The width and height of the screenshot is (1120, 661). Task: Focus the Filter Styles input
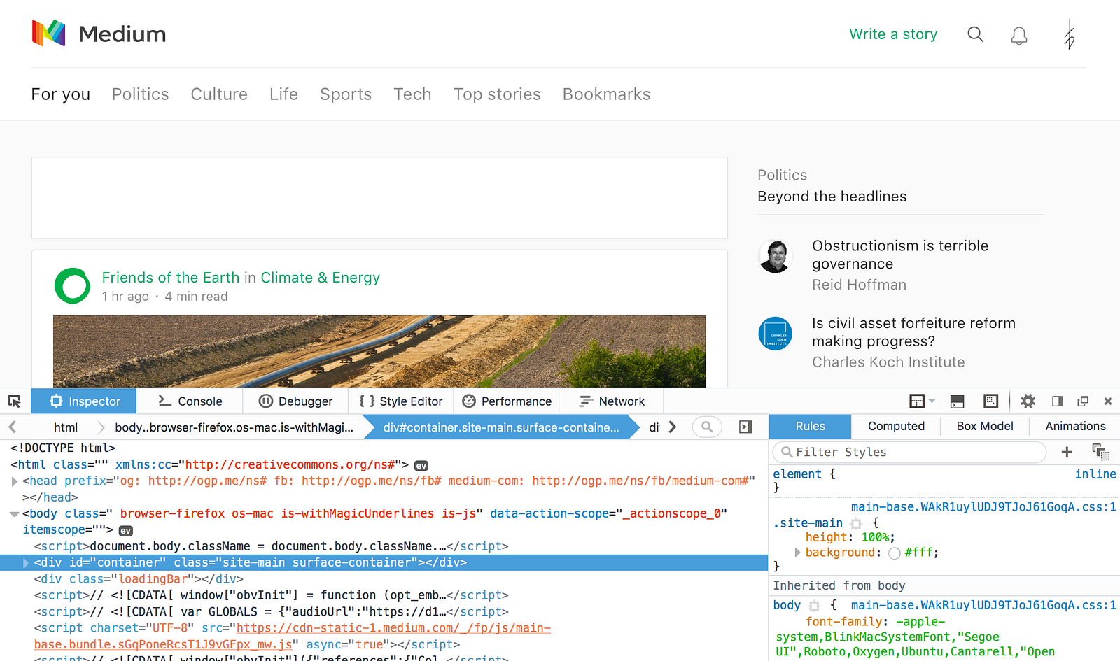pos(909,453)
